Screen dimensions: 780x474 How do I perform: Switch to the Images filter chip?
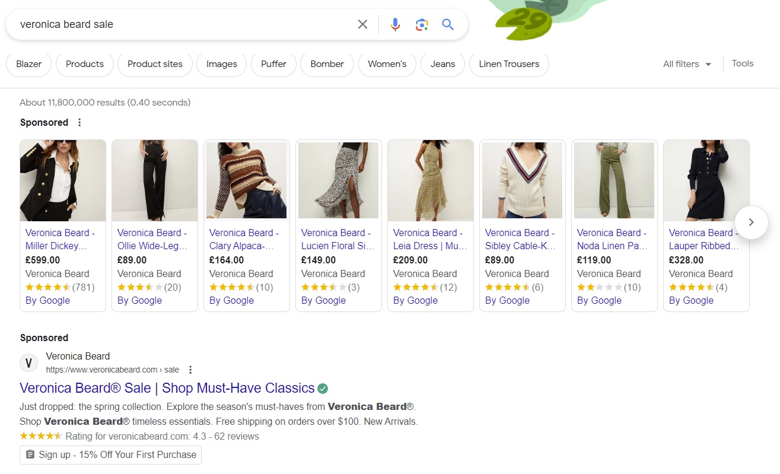[222, 64]
